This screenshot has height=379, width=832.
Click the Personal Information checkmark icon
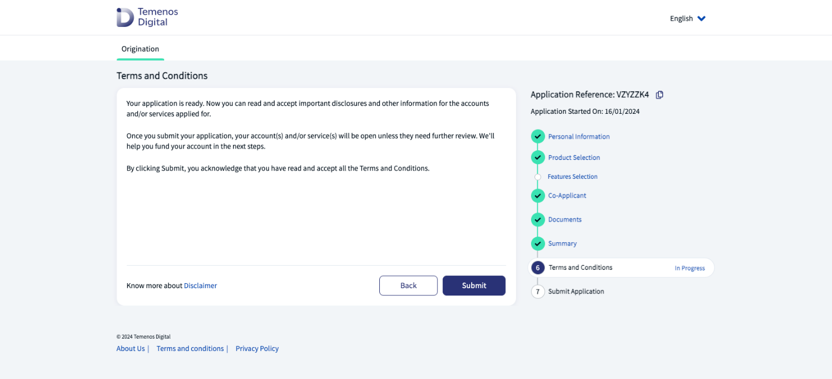[x=538, y=136]
